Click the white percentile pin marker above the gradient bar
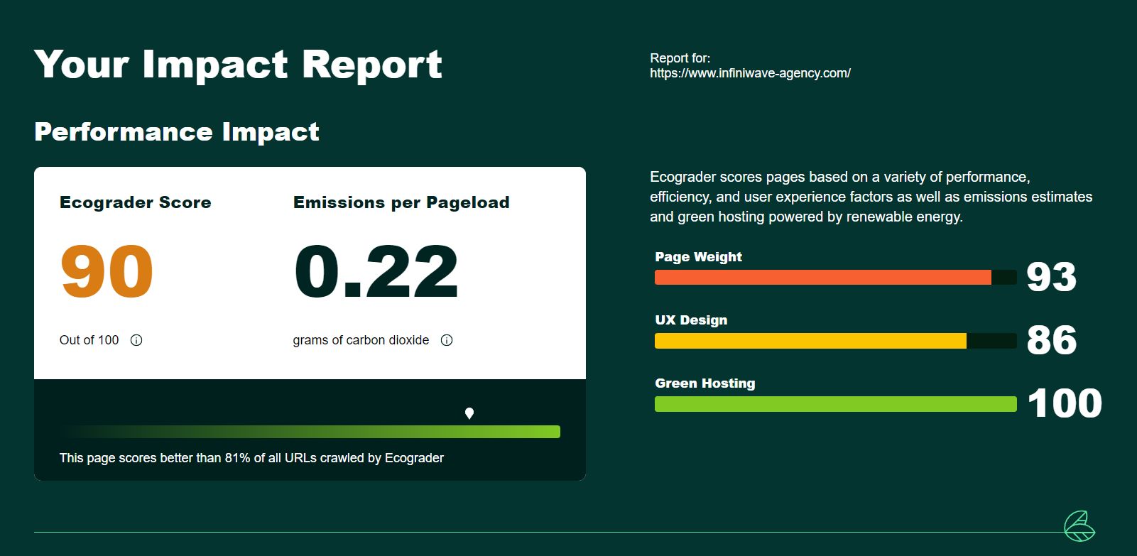This screenshot has width=1137, height=556. [x=469, y=413]
